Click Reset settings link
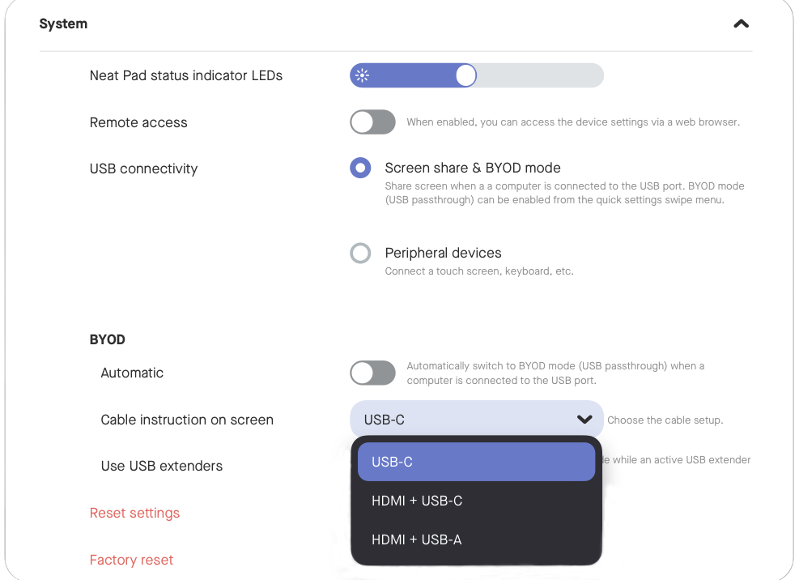The image size is (799, 580). (134, 514)
